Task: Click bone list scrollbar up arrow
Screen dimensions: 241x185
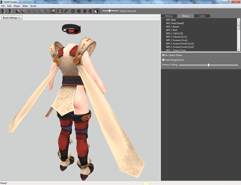Action: pyautogui.click(x=238, y=20)
